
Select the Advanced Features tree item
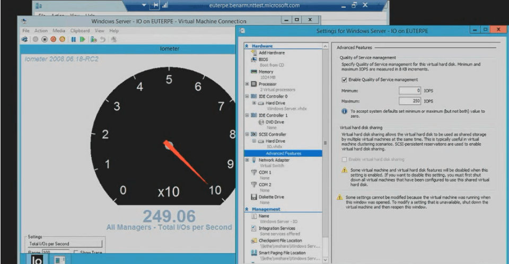[x=283, y=153]
